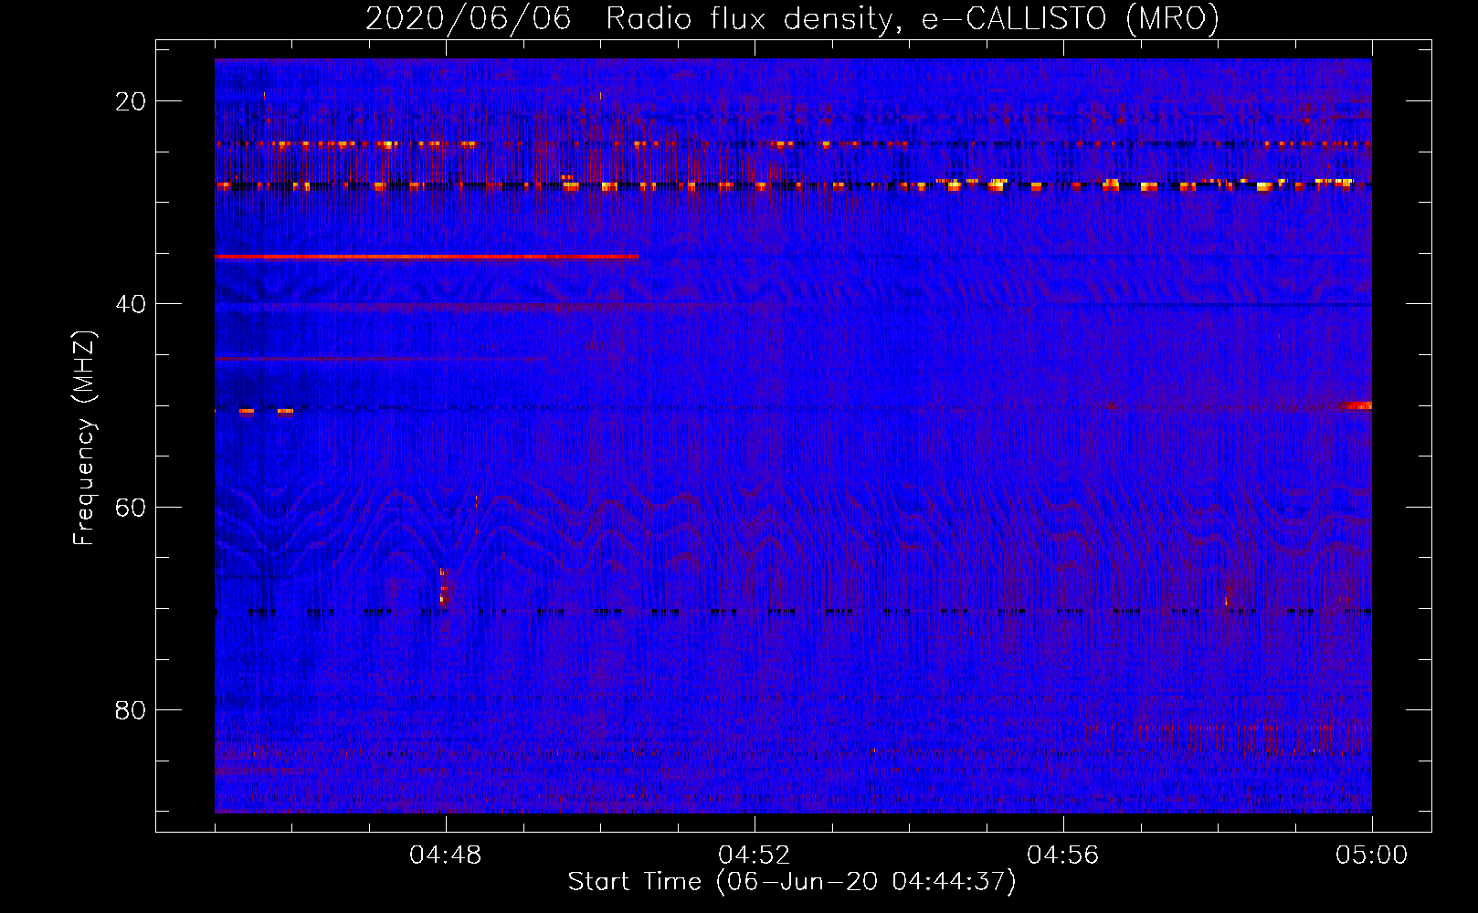Click the 60 MHz frequency tick label
The image size is (1478, 913).
(x=131, y=507)
